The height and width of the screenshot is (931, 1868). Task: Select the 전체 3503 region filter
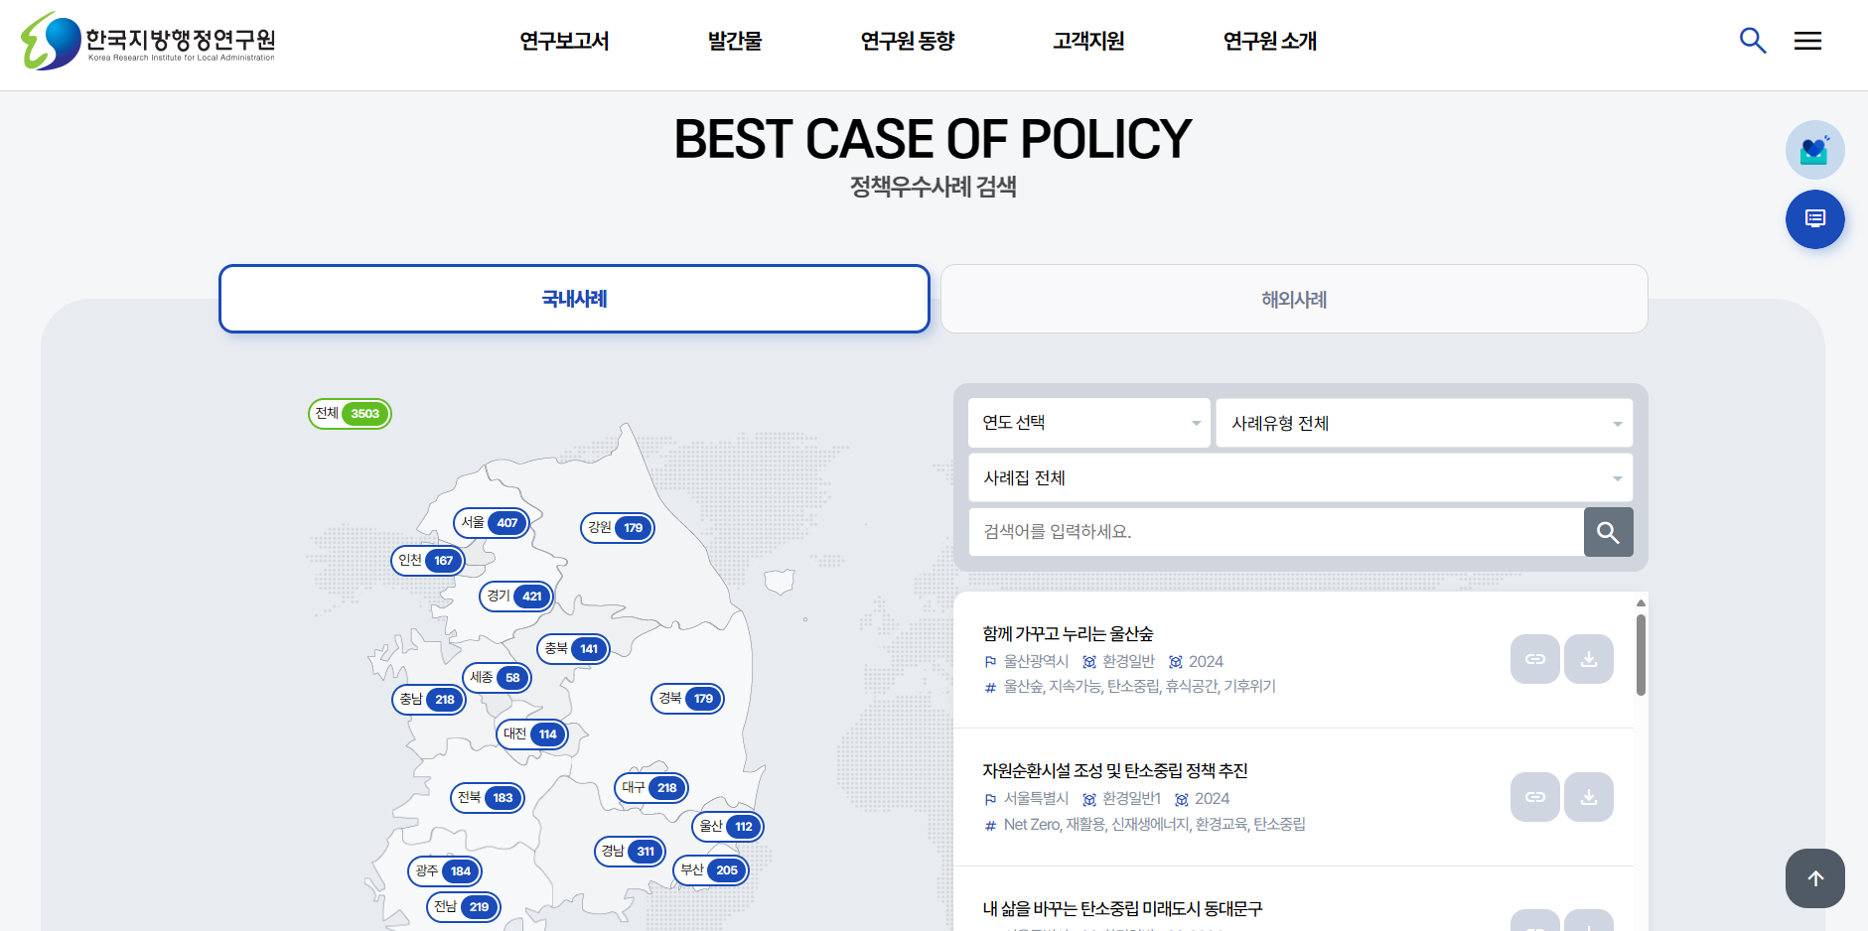350,414
